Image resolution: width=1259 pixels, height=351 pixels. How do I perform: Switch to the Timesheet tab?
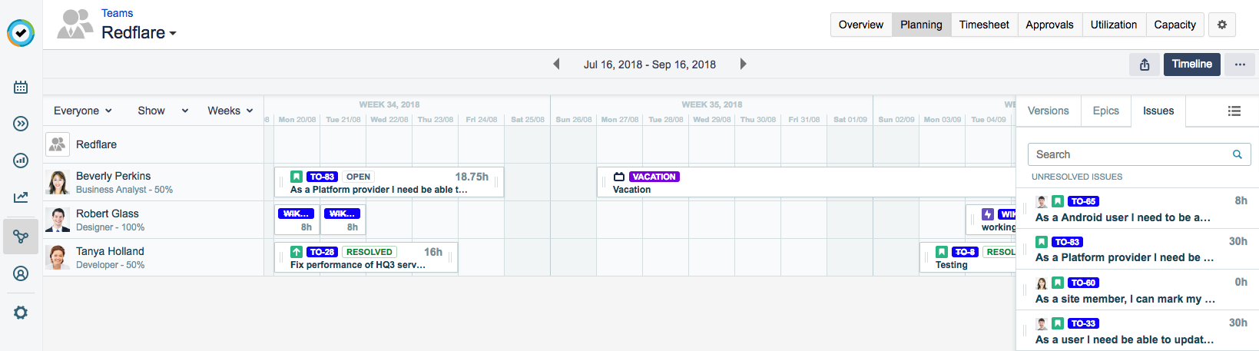983,25
